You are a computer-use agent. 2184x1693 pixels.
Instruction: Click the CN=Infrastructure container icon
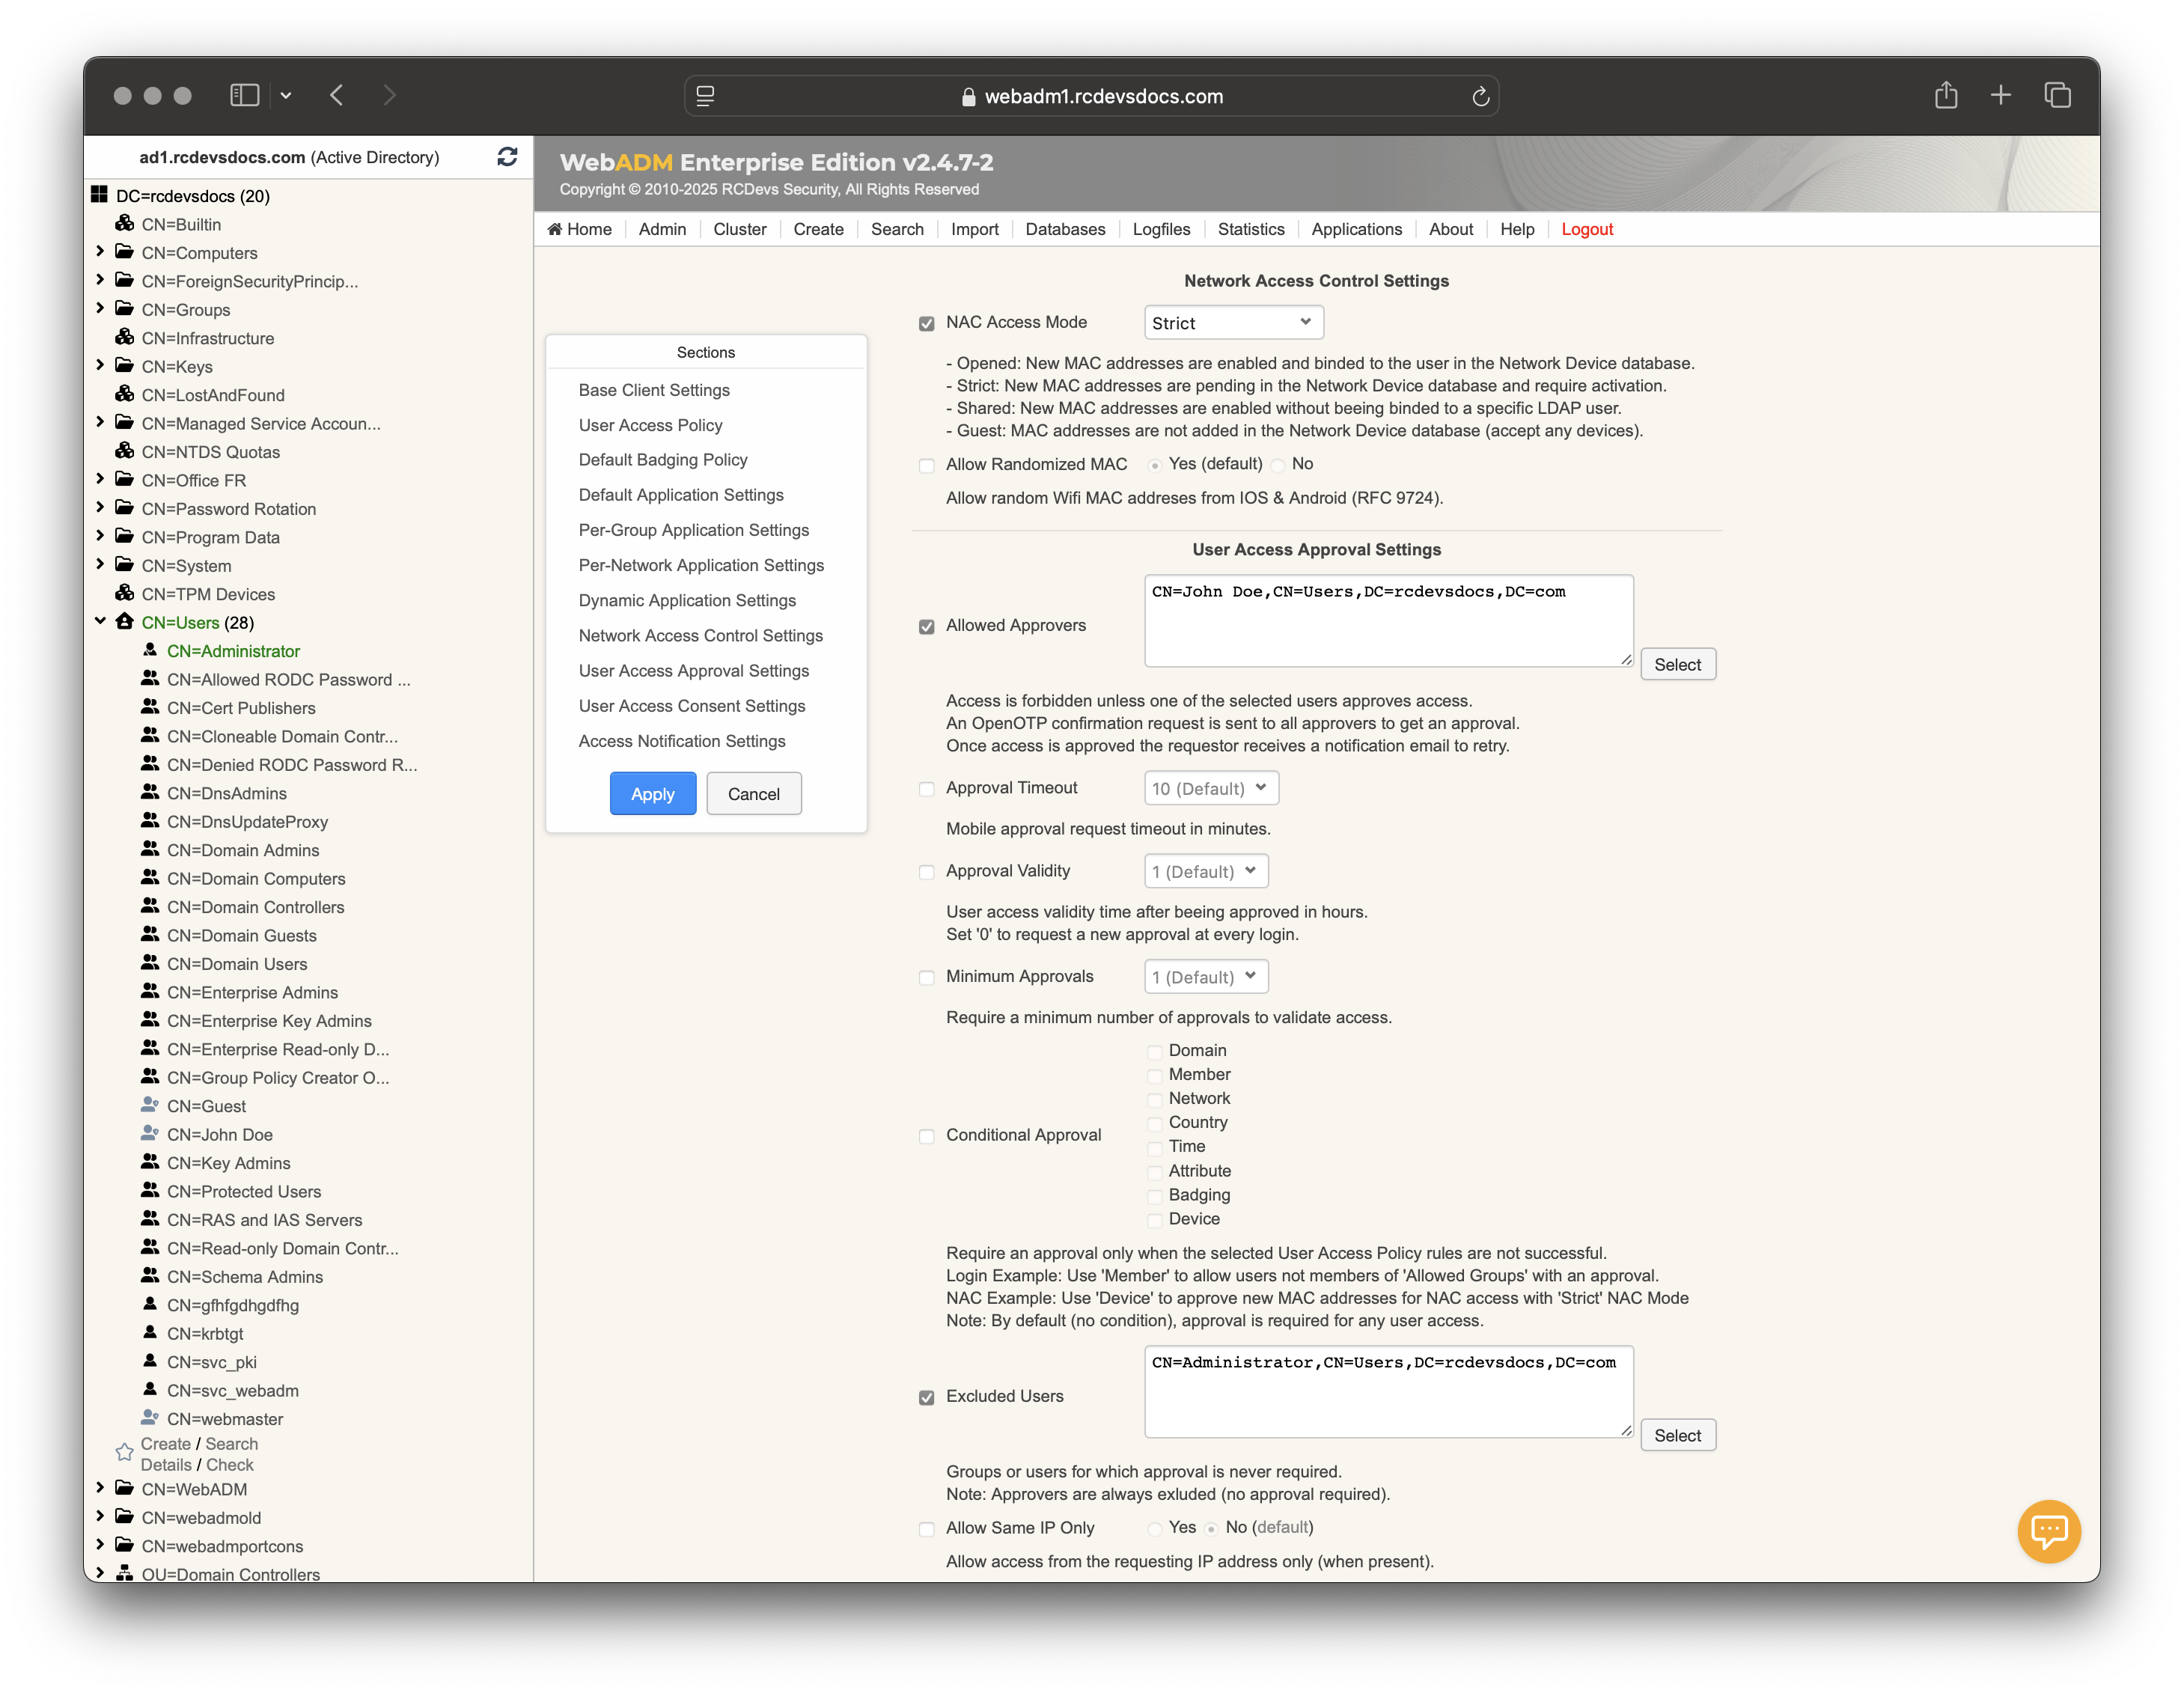pyautogui.click(x=124, y=337)
